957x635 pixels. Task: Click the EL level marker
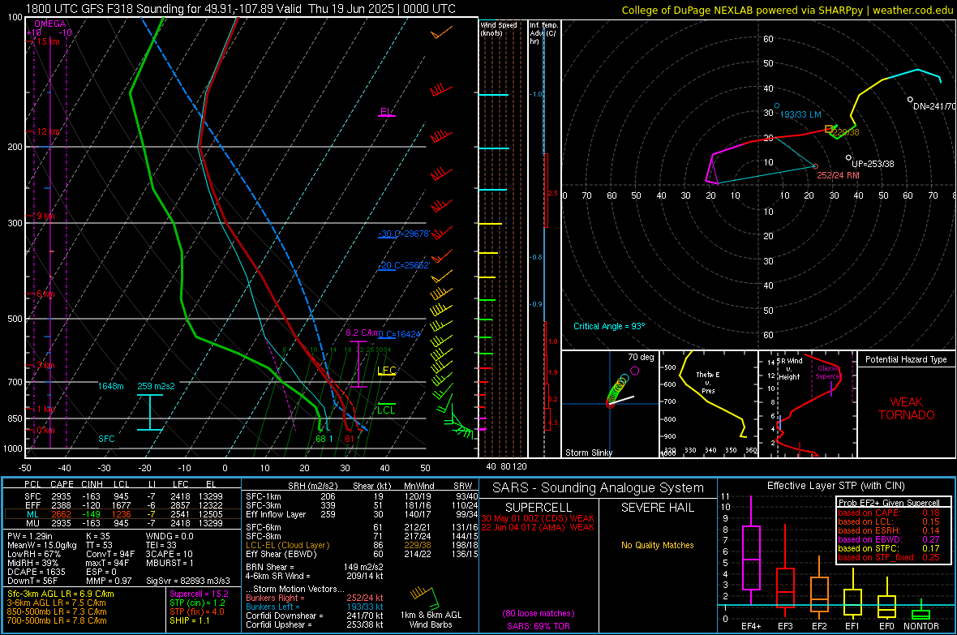click(386, 113)
